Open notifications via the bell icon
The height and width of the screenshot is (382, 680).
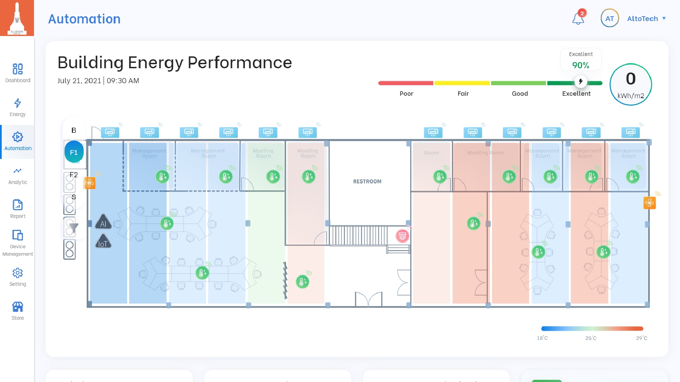[577, 19]
